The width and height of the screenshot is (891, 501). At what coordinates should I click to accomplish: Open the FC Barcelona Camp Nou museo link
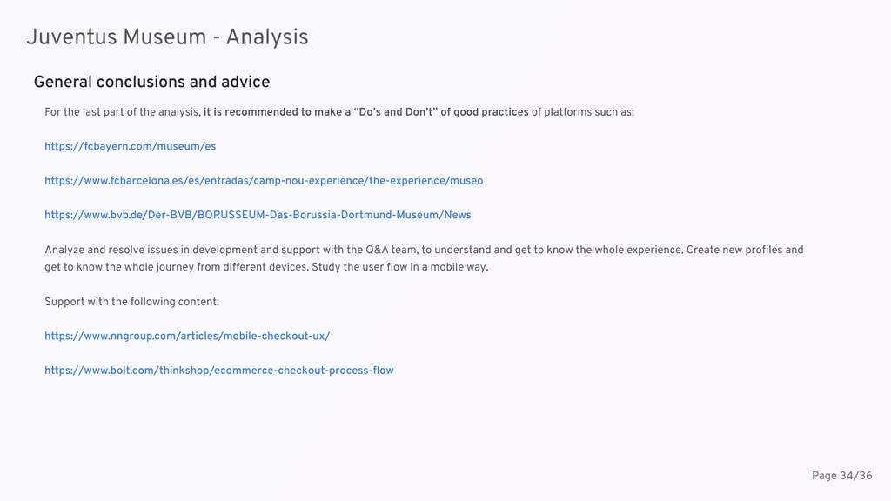point(264,181)
